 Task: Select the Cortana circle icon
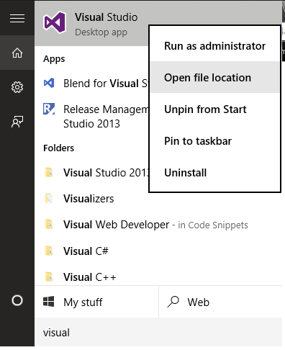pyautogui.click(x=17, y=300)
